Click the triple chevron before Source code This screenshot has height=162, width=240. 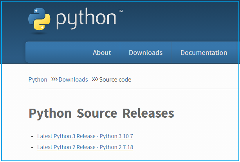(x=95, y=80)
